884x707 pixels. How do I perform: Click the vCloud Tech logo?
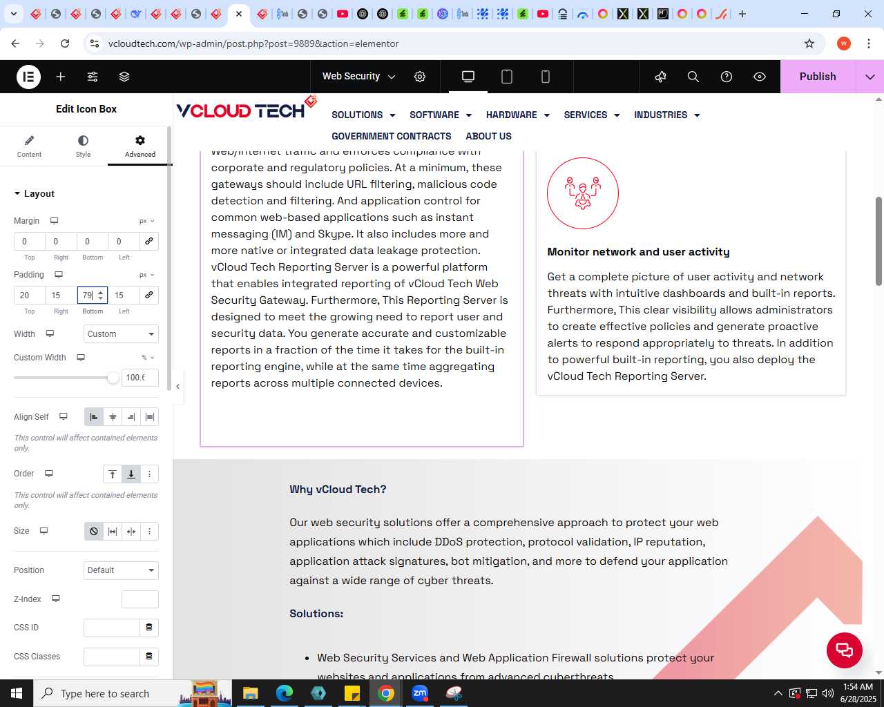246,109
